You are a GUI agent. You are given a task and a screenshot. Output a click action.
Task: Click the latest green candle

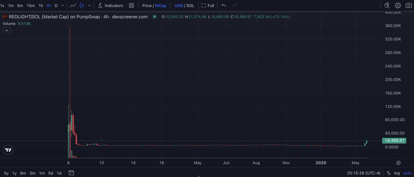click(x=367, y=142)
